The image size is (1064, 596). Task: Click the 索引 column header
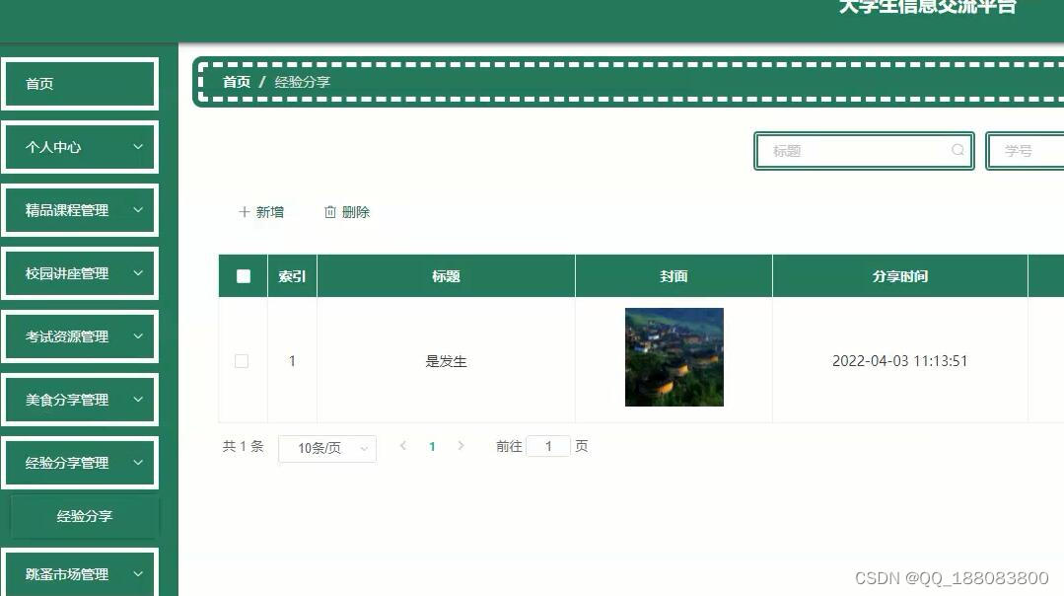tap(293, 276)
